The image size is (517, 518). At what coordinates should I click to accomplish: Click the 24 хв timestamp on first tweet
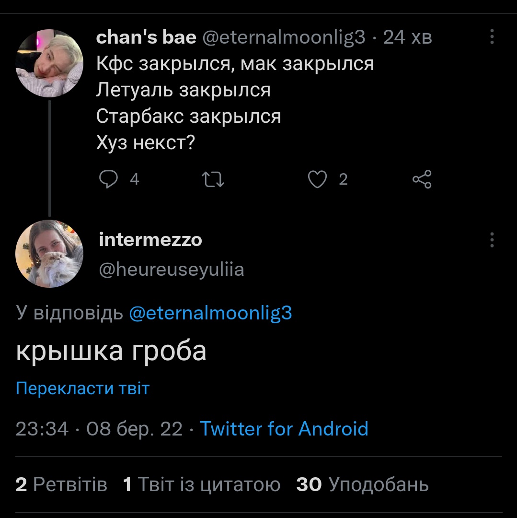click(408, 37)
